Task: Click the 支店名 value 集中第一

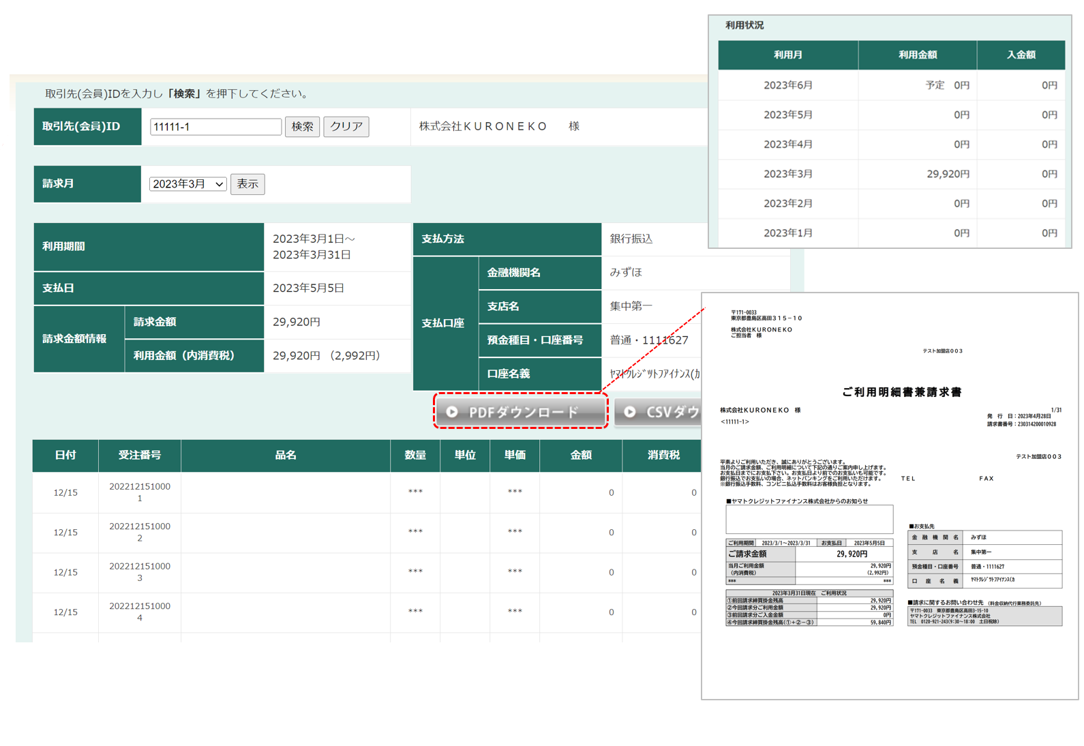Action: [x=631, y=306]
